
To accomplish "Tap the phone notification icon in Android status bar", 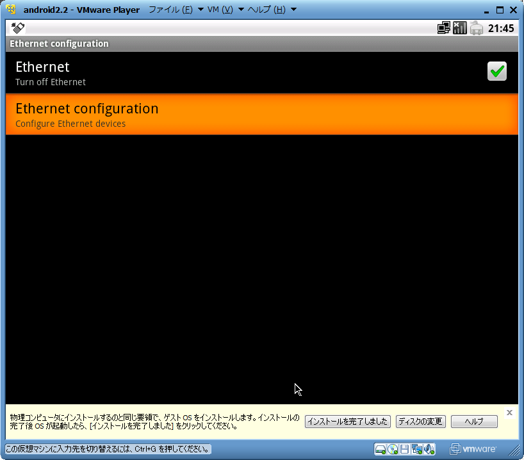I will coord(18,28).
